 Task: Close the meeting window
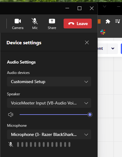click(92, 8)
